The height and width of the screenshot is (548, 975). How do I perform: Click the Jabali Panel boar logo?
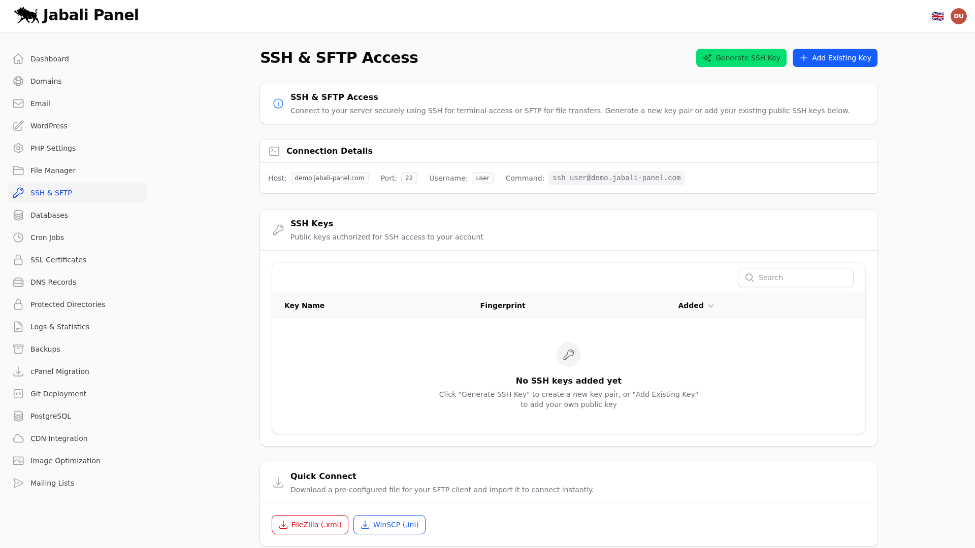pos(26,15)
